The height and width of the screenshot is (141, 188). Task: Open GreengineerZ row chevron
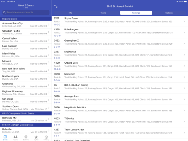tap(184, 44)
